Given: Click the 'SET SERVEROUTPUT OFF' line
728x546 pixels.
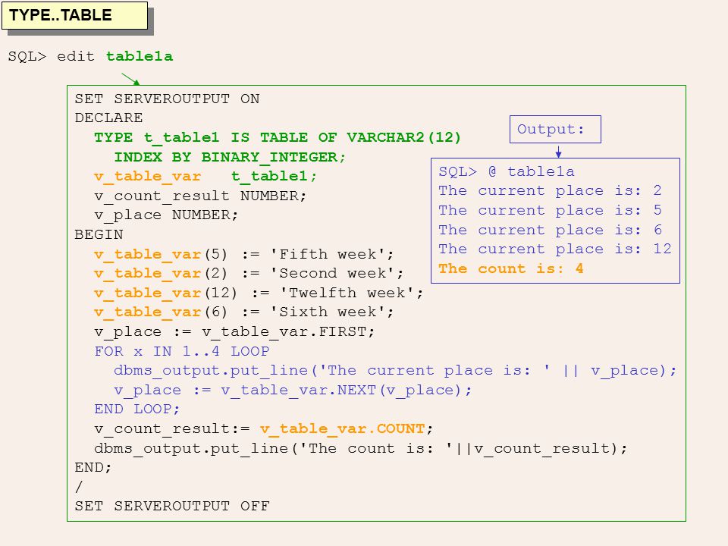Looking at the screenshot, I should [x=172, y=506].
